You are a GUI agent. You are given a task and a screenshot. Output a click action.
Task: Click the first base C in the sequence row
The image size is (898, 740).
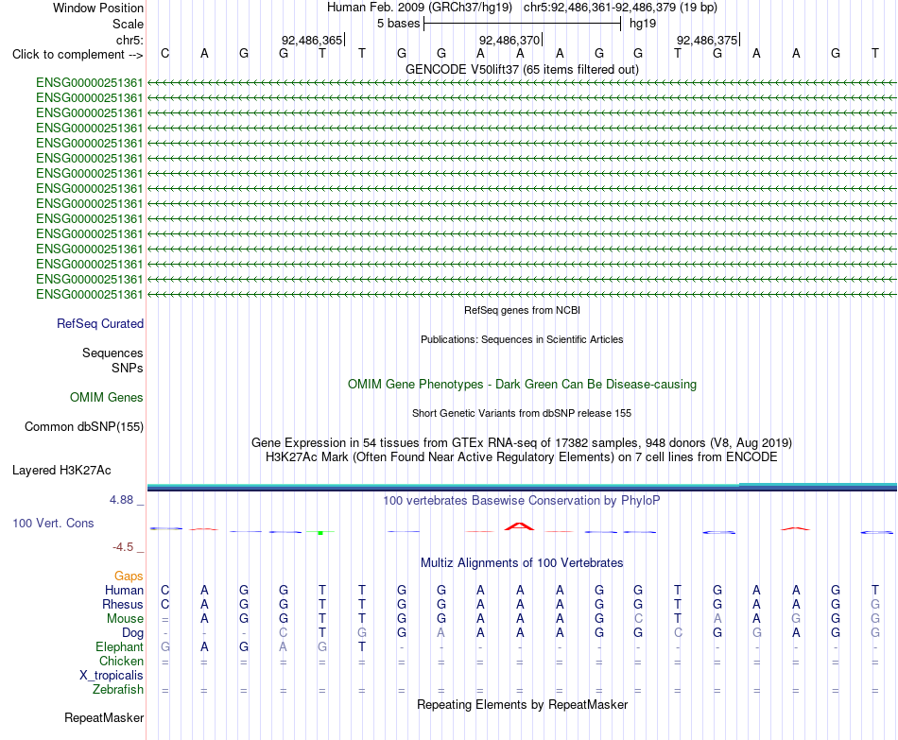164,54
